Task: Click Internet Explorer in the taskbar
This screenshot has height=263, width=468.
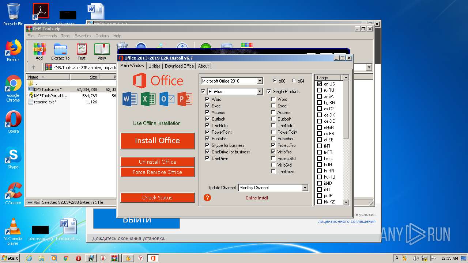Action: (x=29, y=258)
